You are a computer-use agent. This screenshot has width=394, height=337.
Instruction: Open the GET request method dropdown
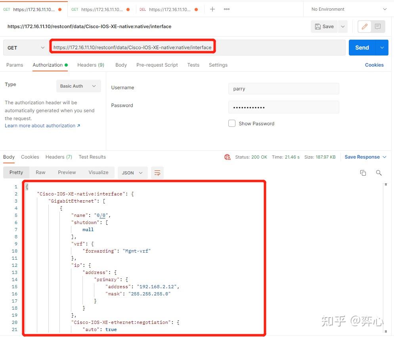point(25,47)
